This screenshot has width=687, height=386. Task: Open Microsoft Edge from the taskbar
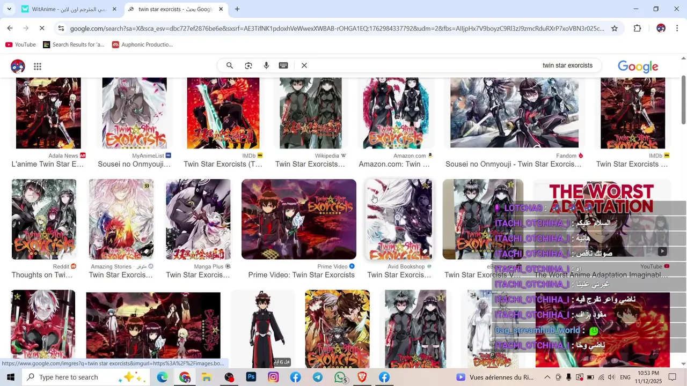162,377
